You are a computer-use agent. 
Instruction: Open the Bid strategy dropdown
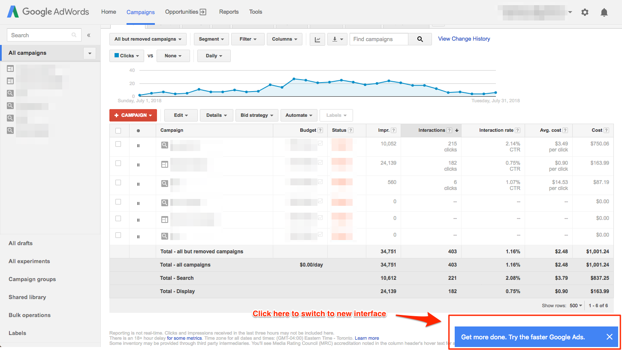pos(257,116)
